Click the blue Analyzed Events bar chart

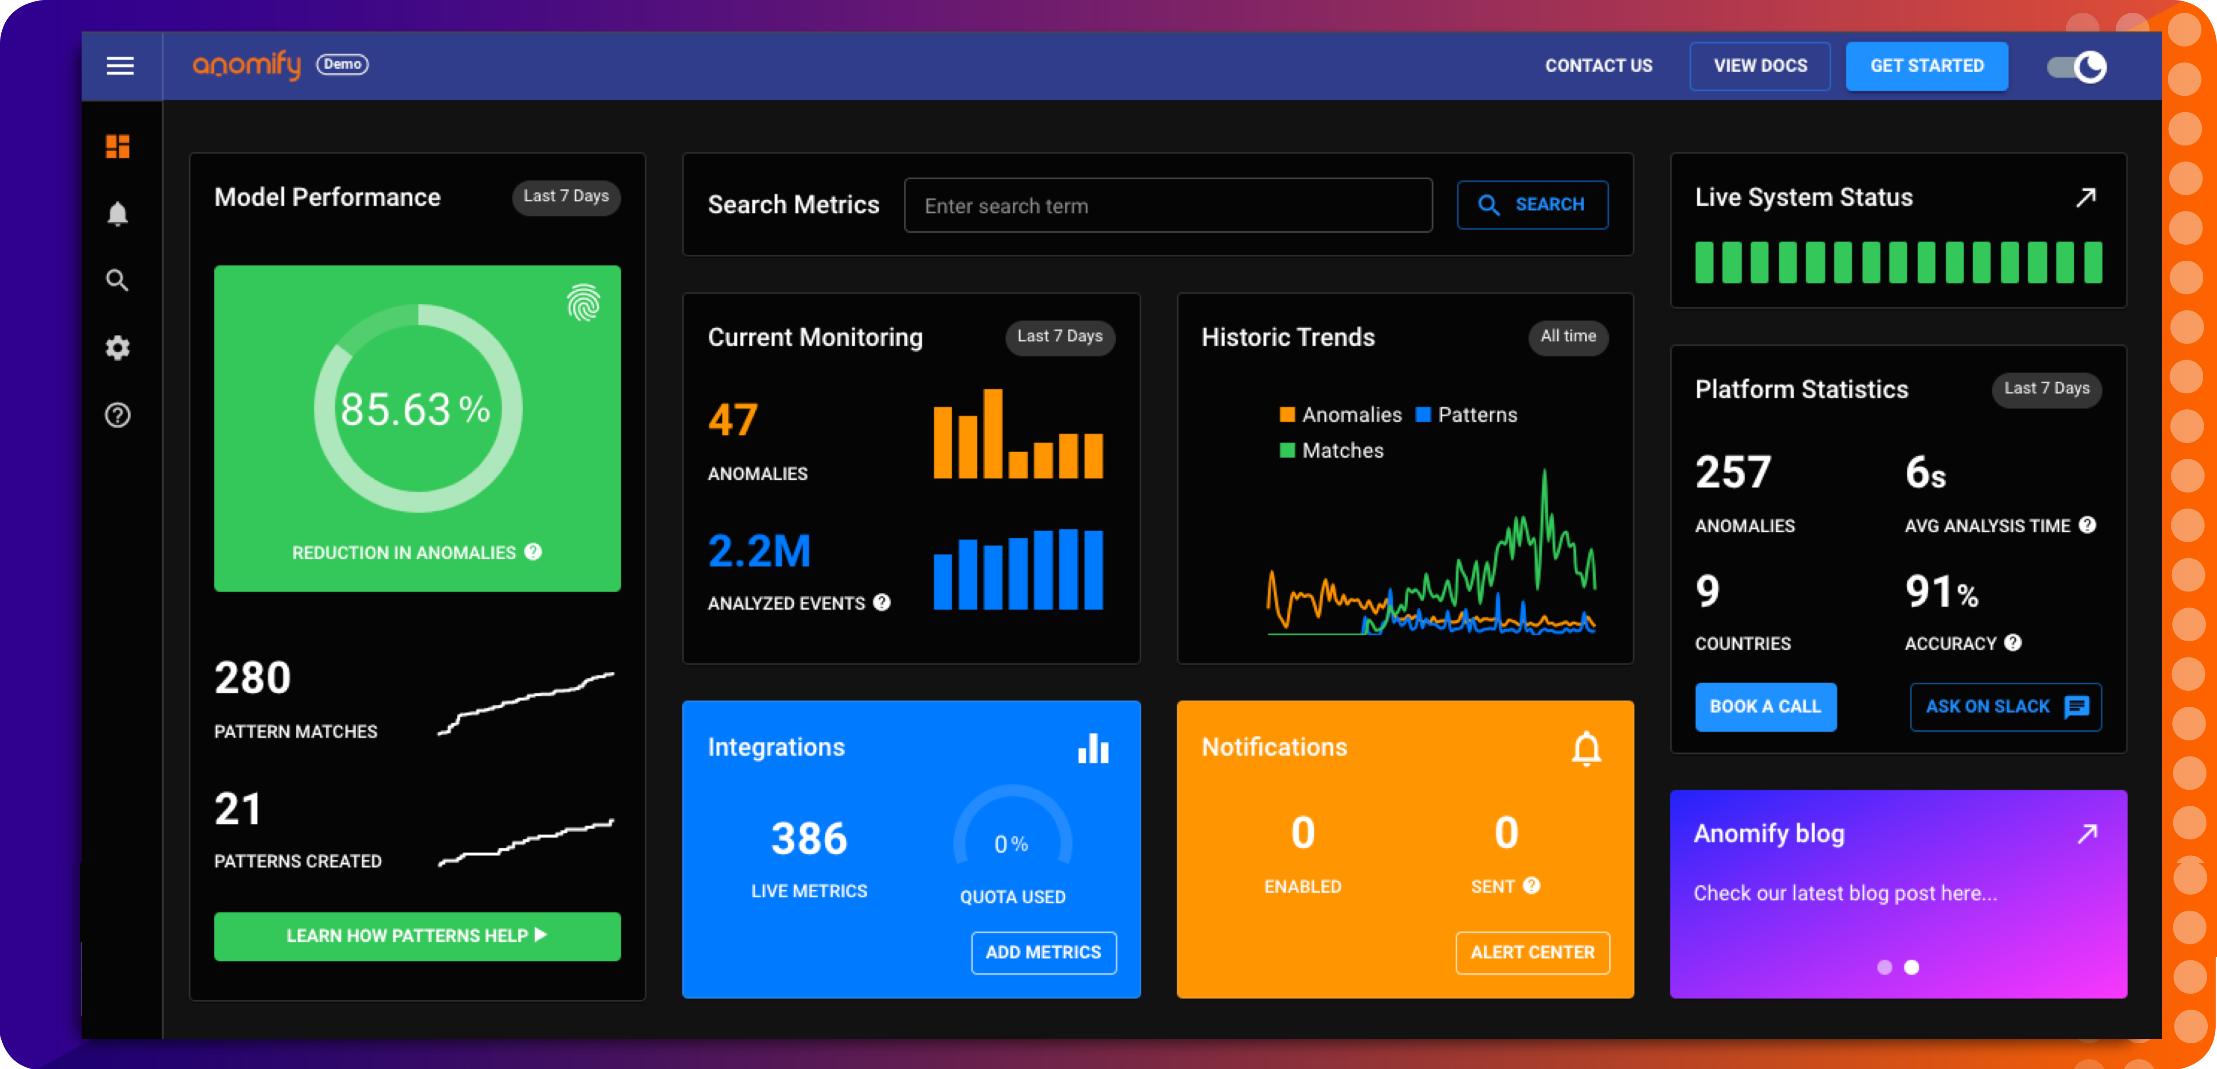tap(1018, 569)
